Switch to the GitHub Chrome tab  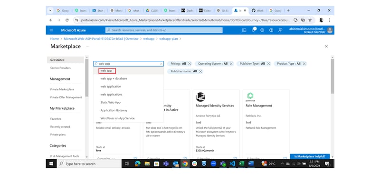(x=257, y=10)
